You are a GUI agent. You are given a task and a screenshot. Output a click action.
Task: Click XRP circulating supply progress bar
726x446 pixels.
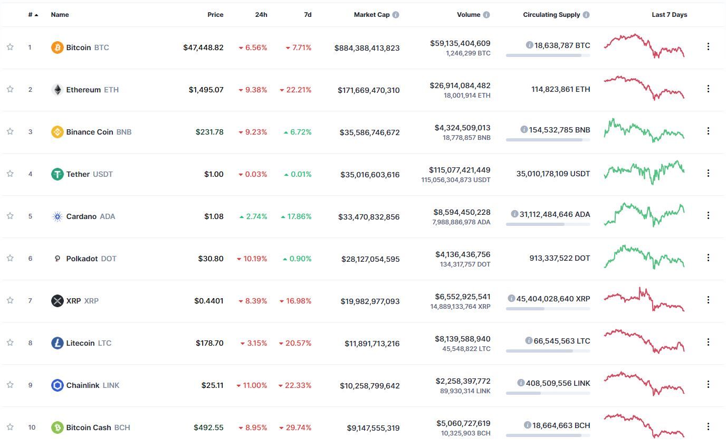[x=548, y=309]
